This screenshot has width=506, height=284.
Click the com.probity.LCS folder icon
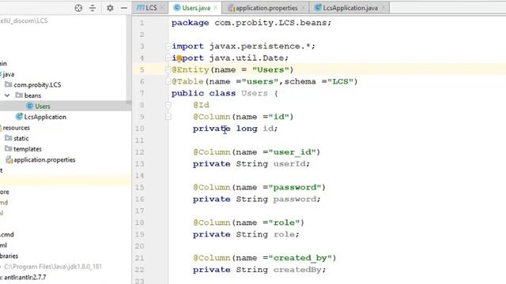tap(9, 84)
